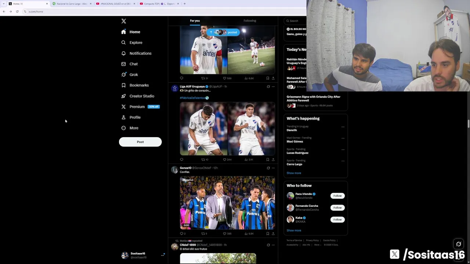Open more options on CNdeF 1899 post
This screenshot has width=470, height=264.
click(x=273, y=245)
